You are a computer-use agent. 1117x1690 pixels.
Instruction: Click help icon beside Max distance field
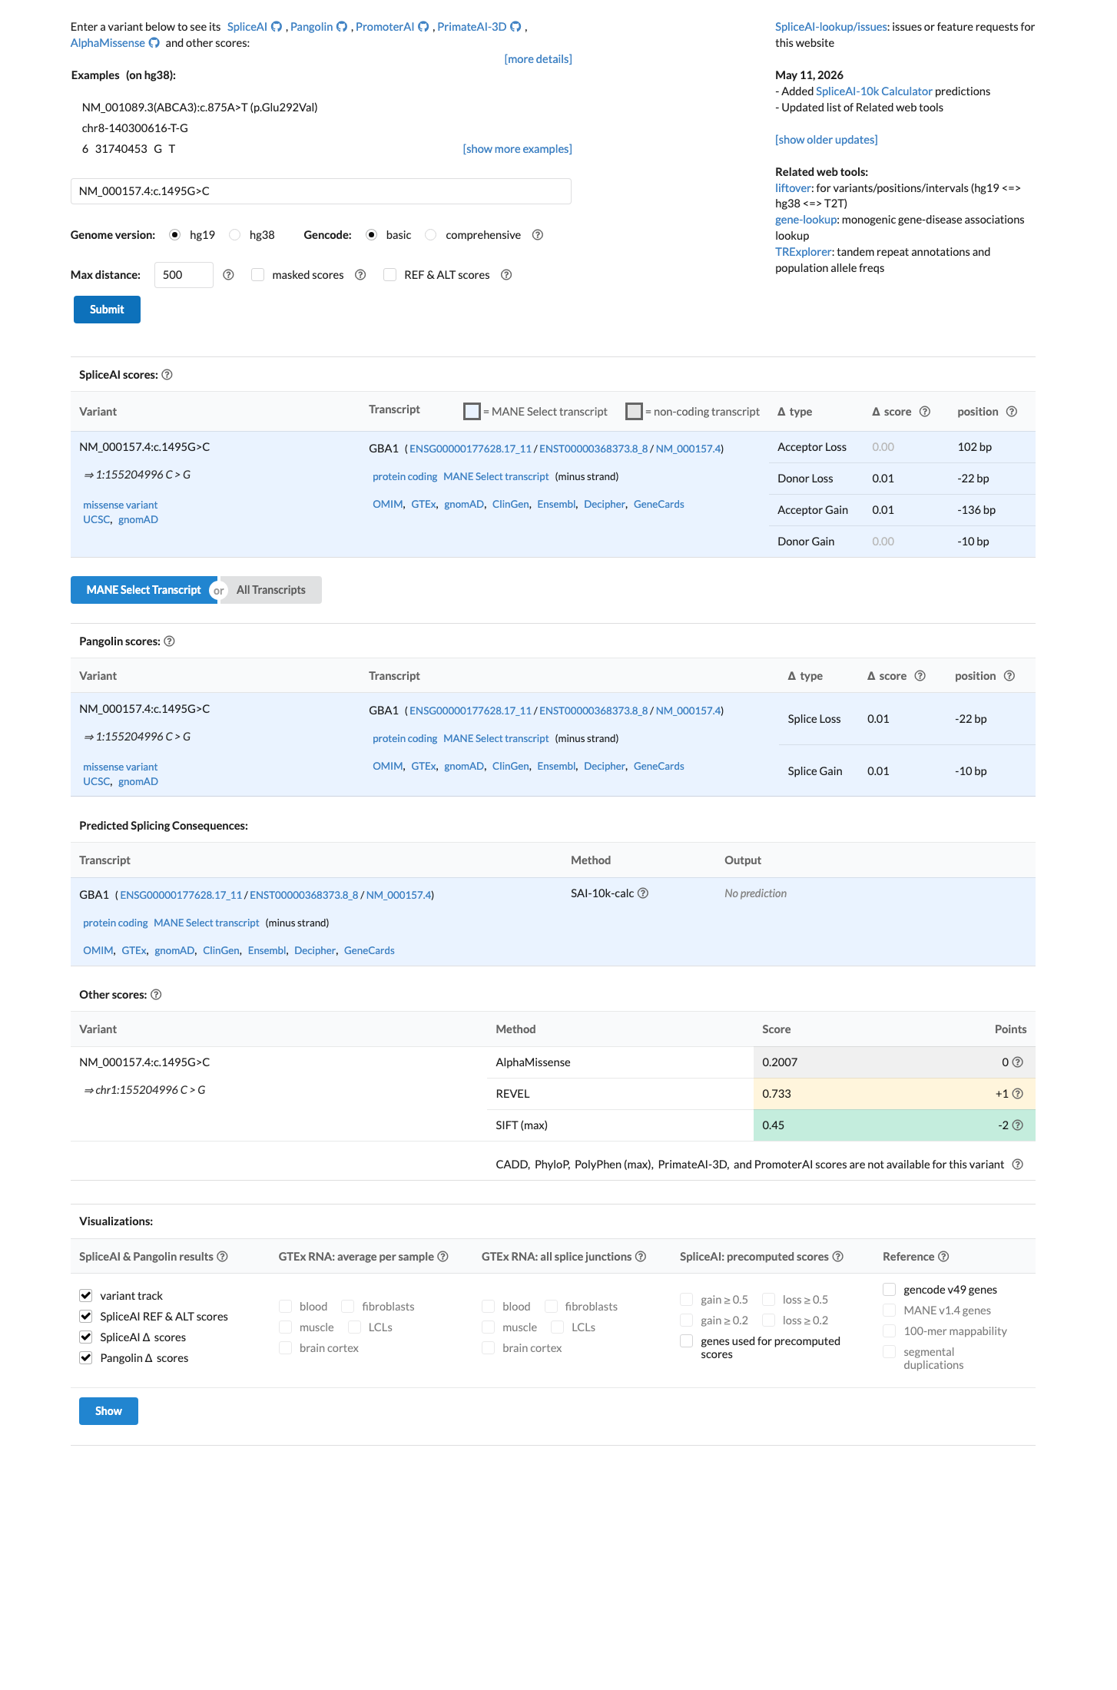pos(228,275)
